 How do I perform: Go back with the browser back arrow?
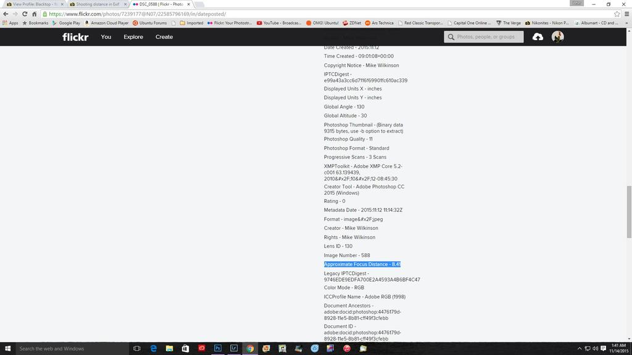6,14
